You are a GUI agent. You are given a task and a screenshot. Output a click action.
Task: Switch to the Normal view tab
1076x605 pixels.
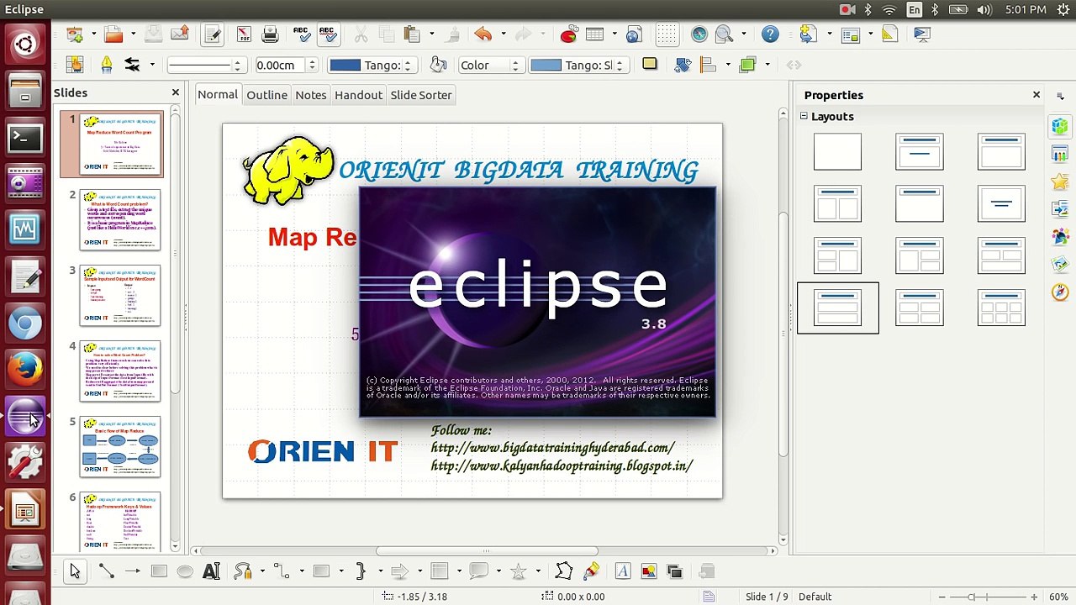[x=218, y=95]
